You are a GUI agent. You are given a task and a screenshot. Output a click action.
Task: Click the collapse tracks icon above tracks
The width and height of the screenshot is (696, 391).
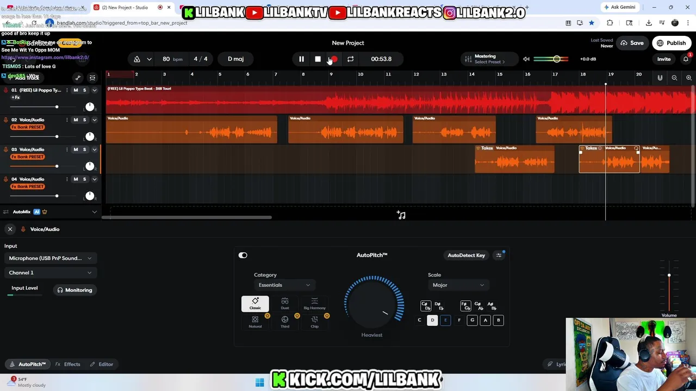92,78
